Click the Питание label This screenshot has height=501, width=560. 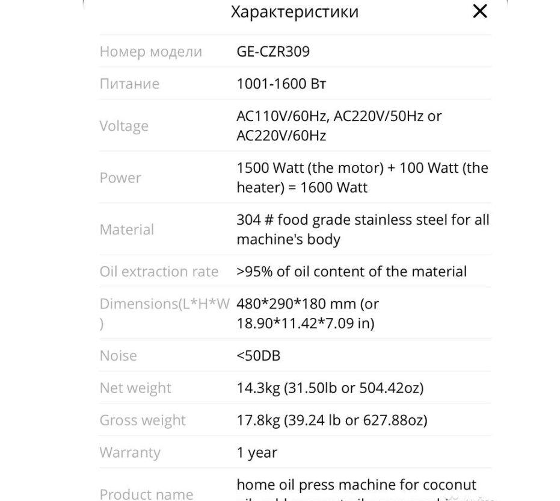tap(129, 84)
